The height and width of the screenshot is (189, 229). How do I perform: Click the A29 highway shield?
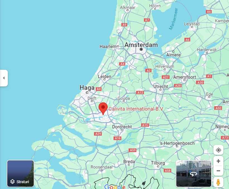point(98,134)
